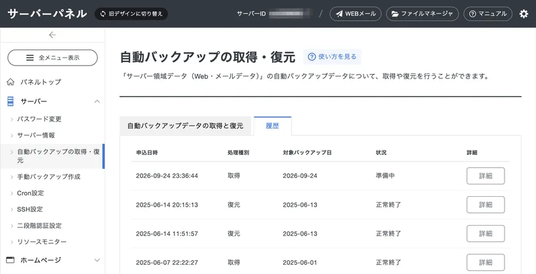The height and width of the screenshot is (274, 536).
Task: Open 詳細 for 2025-06-07 22:22:27 entry
Action: point(486,262)
